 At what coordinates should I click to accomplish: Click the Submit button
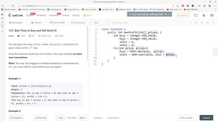(x=206, y=118)
